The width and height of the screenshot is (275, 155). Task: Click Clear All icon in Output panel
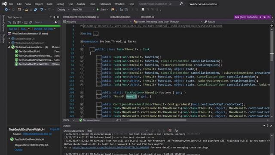pyautogui.click(x=170, y=130)
